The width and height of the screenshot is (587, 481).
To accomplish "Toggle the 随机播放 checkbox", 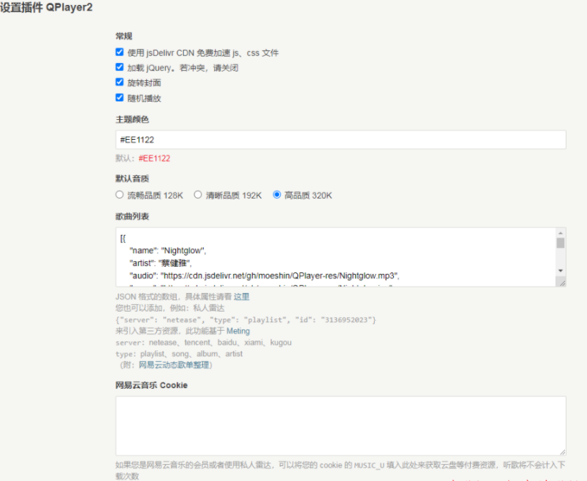I will 119,98.
